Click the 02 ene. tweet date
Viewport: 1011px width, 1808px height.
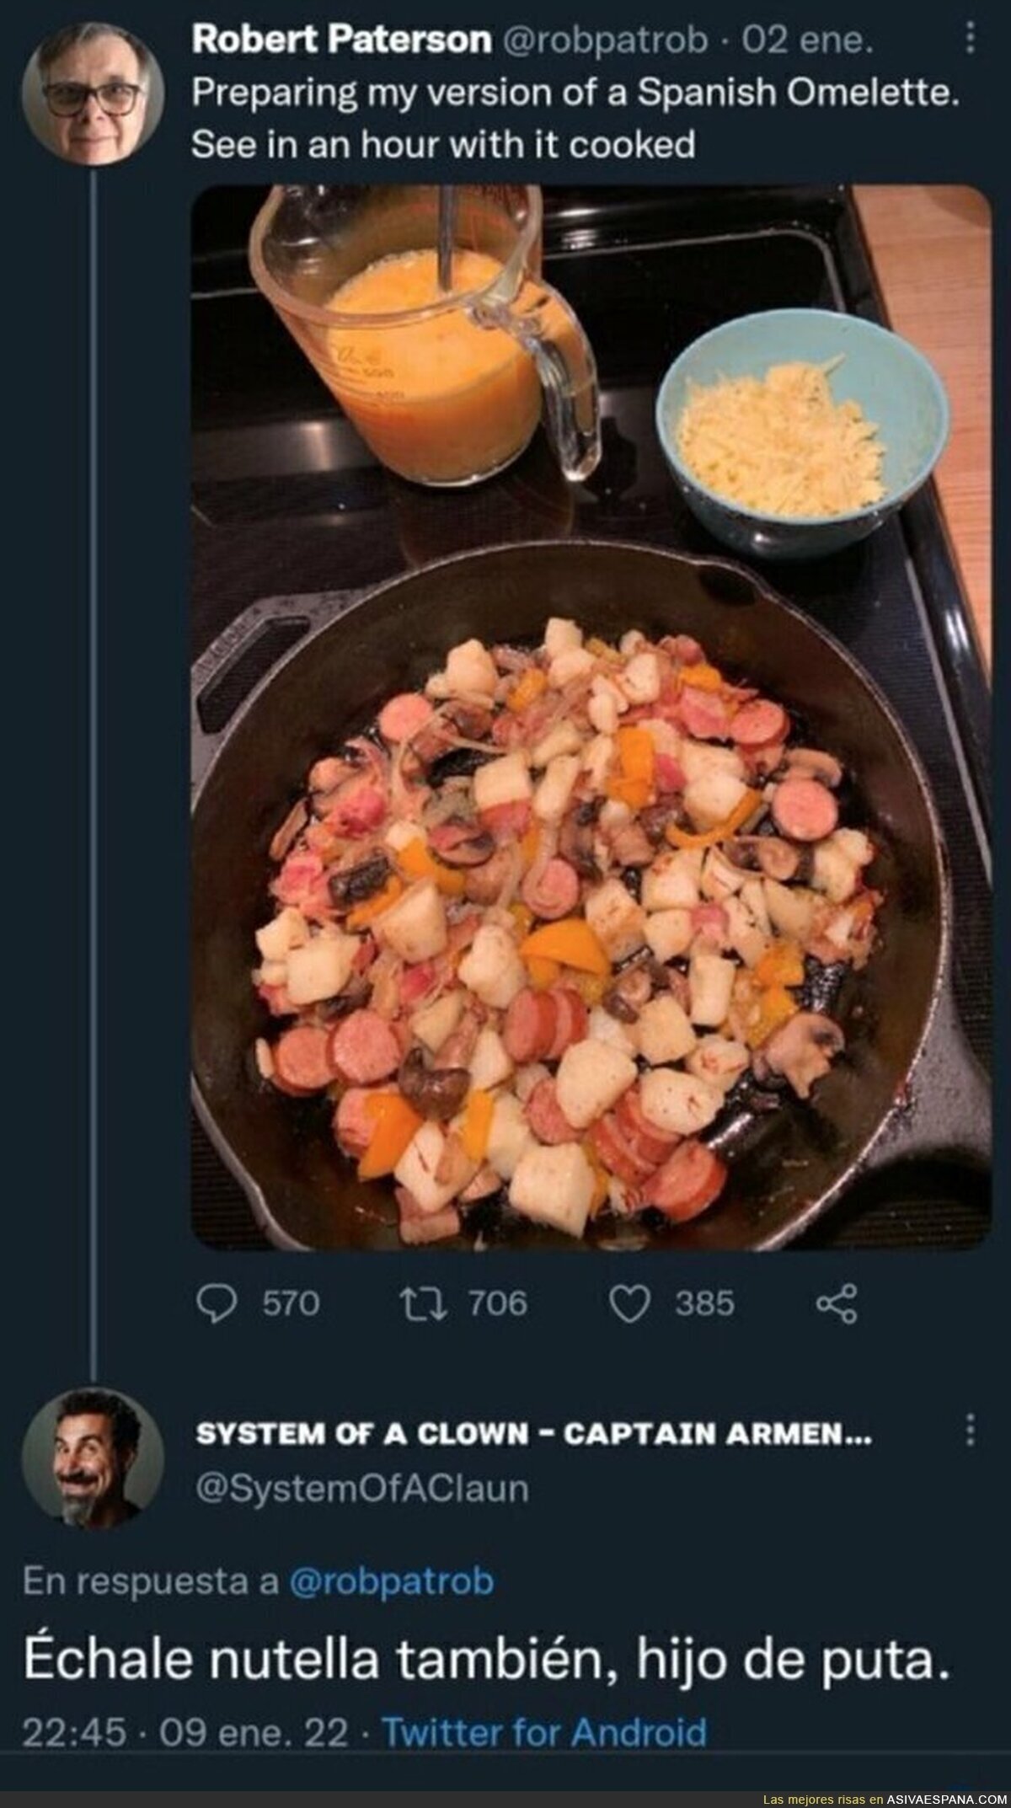pyautogui.click(x=806, y=40)
